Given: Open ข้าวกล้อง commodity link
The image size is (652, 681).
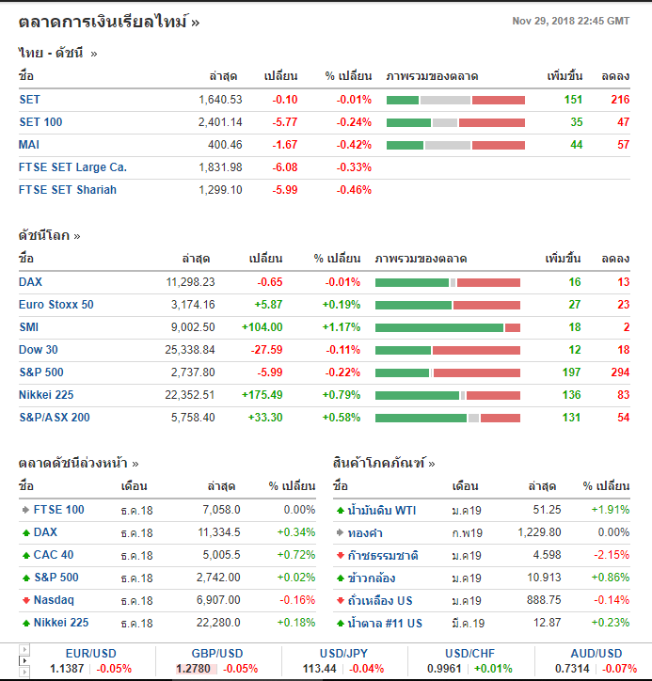Looking at the screenshot, I should [372, 578].
